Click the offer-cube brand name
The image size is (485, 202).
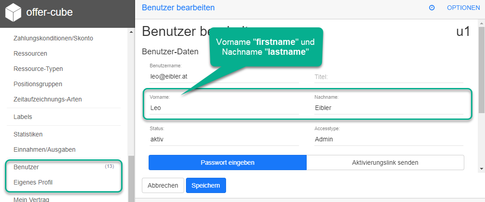click(x=50, y=12)
